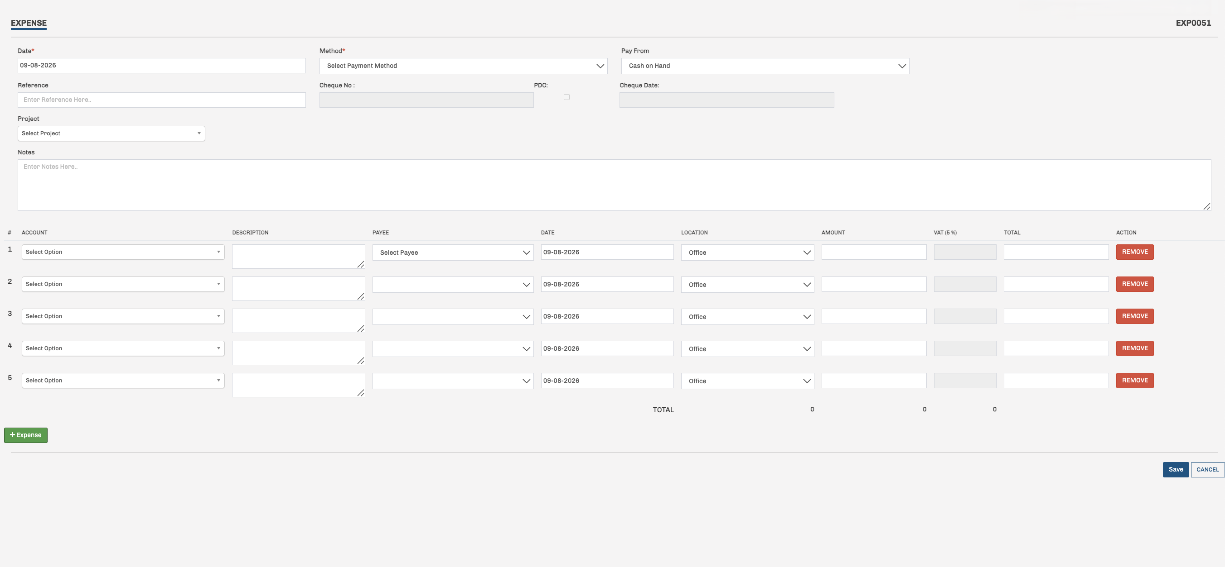This screenshot has width=1225, height=567.
Task: Focus the Amount field in row 4
Action: tap(874, 348)
